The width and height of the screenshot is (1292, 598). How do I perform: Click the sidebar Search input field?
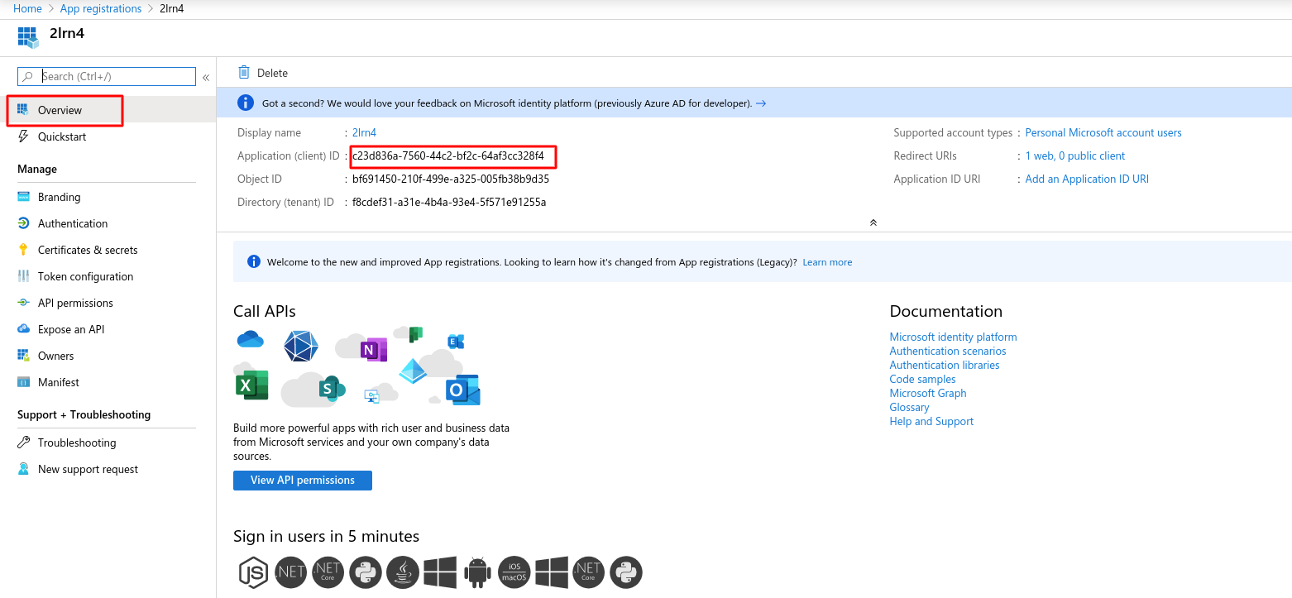click(x=107, y=76)
